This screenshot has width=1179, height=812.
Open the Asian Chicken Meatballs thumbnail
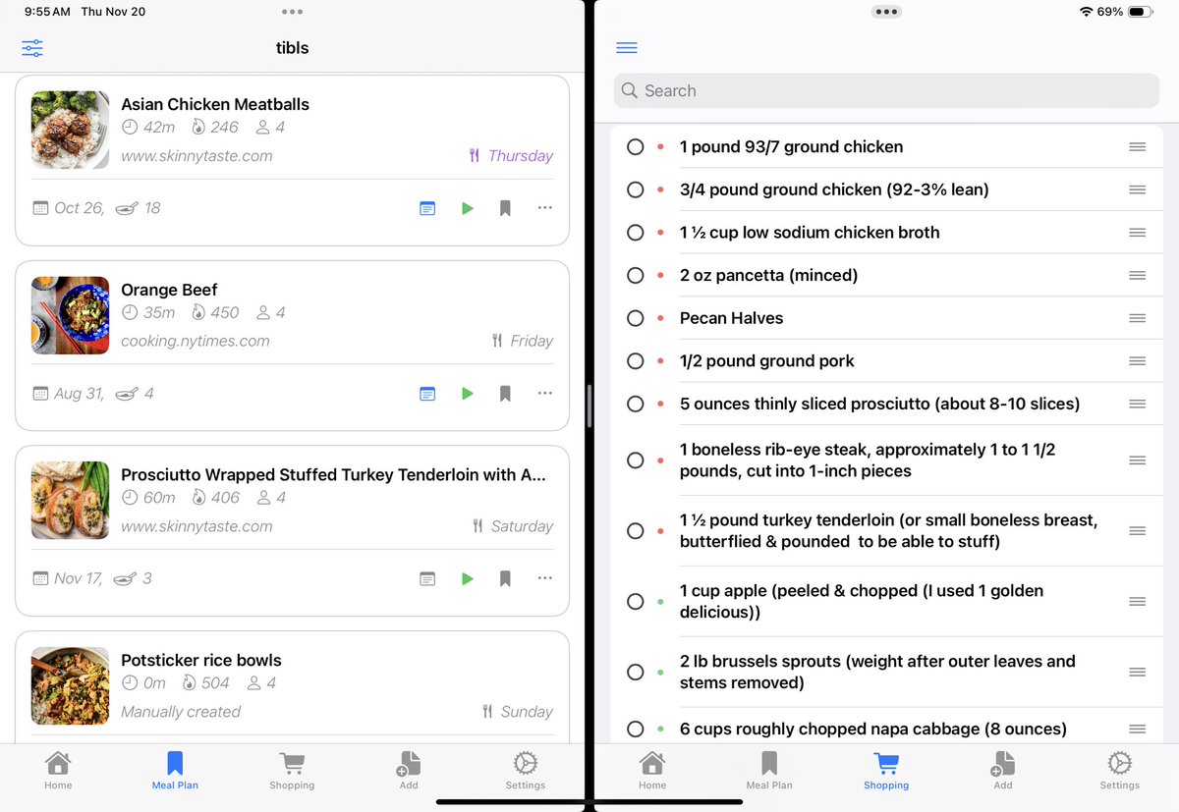pos(70,130)
